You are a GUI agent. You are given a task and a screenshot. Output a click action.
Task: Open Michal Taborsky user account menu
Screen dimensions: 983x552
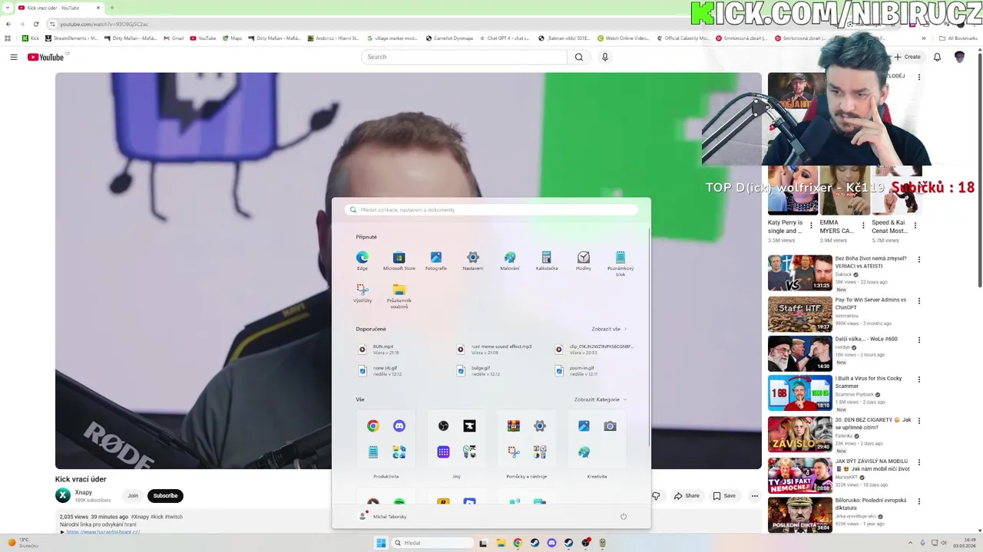(382, 517)
